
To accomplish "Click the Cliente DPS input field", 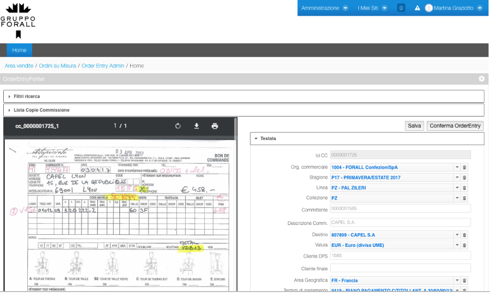I will click(x=400, y=256).
